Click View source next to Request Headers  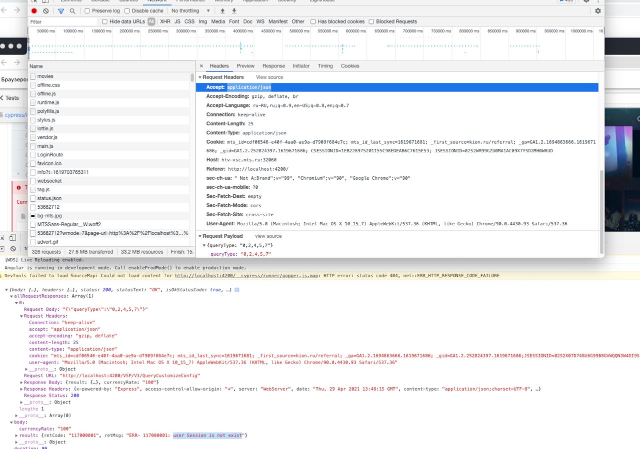coord(269,77)
